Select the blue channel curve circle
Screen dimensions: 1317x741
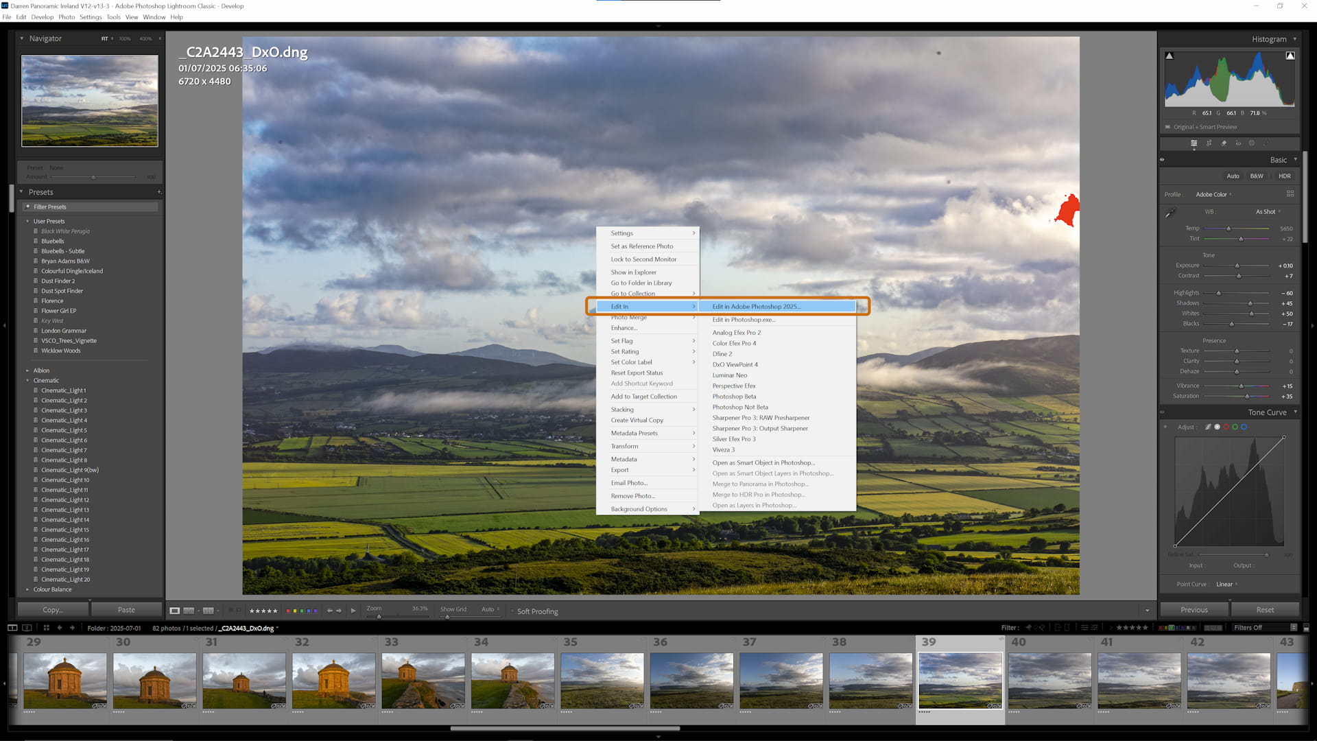tap(1244, 427)
